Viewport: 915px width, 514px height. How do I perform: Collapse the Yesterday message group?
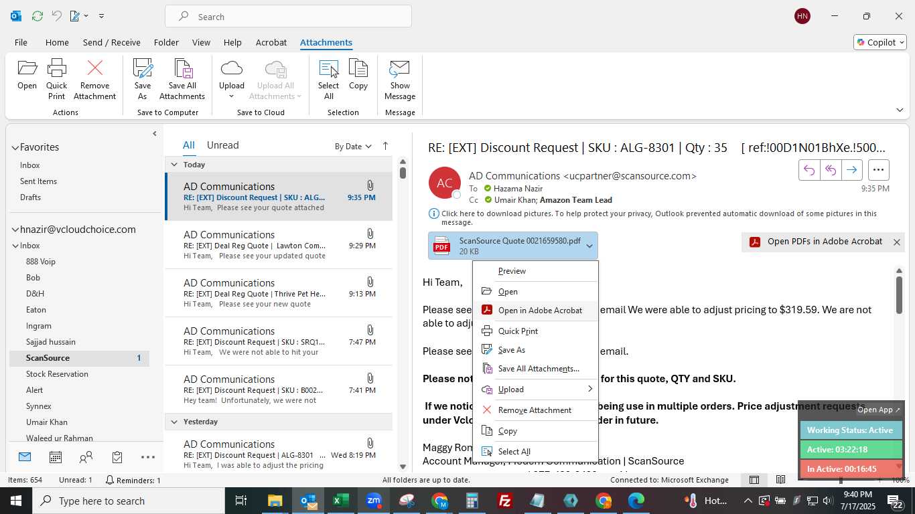coord(174,422)
